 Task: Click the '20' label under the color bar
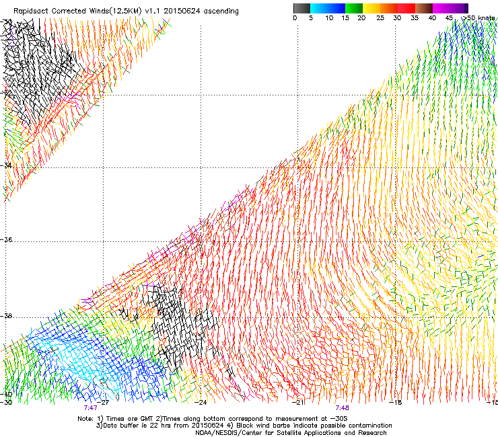click(x=361, y=17)
